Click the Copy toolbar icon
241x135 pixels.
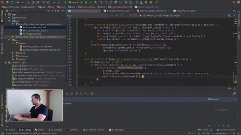click(x=33, y=2)
